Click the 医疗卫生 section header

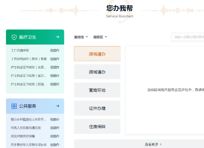(35, 37)
